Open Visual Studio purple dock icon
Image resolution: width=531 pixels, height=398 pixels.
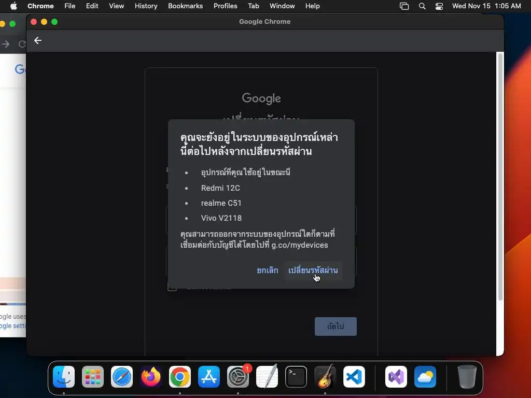coord(396,377)
